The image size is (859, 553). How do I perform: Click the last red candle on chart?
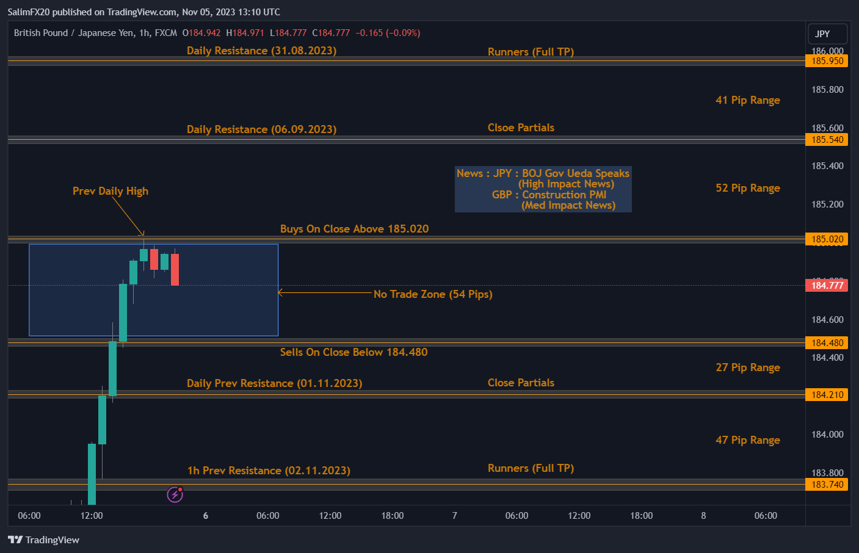click(x=175, y=269)
